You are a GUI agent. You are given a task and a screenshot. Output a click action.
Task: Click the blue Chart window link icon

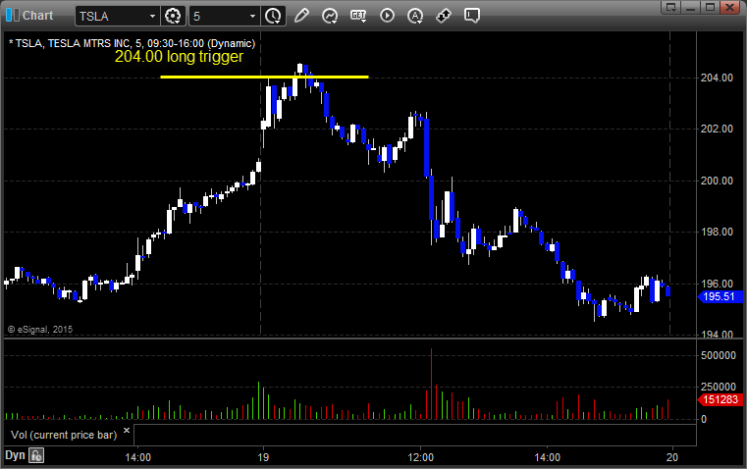tap(13, 16)
